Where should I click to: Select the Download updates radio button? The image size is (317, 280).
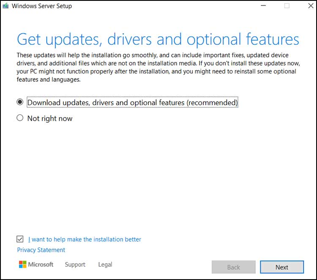(x=20, y=102)
